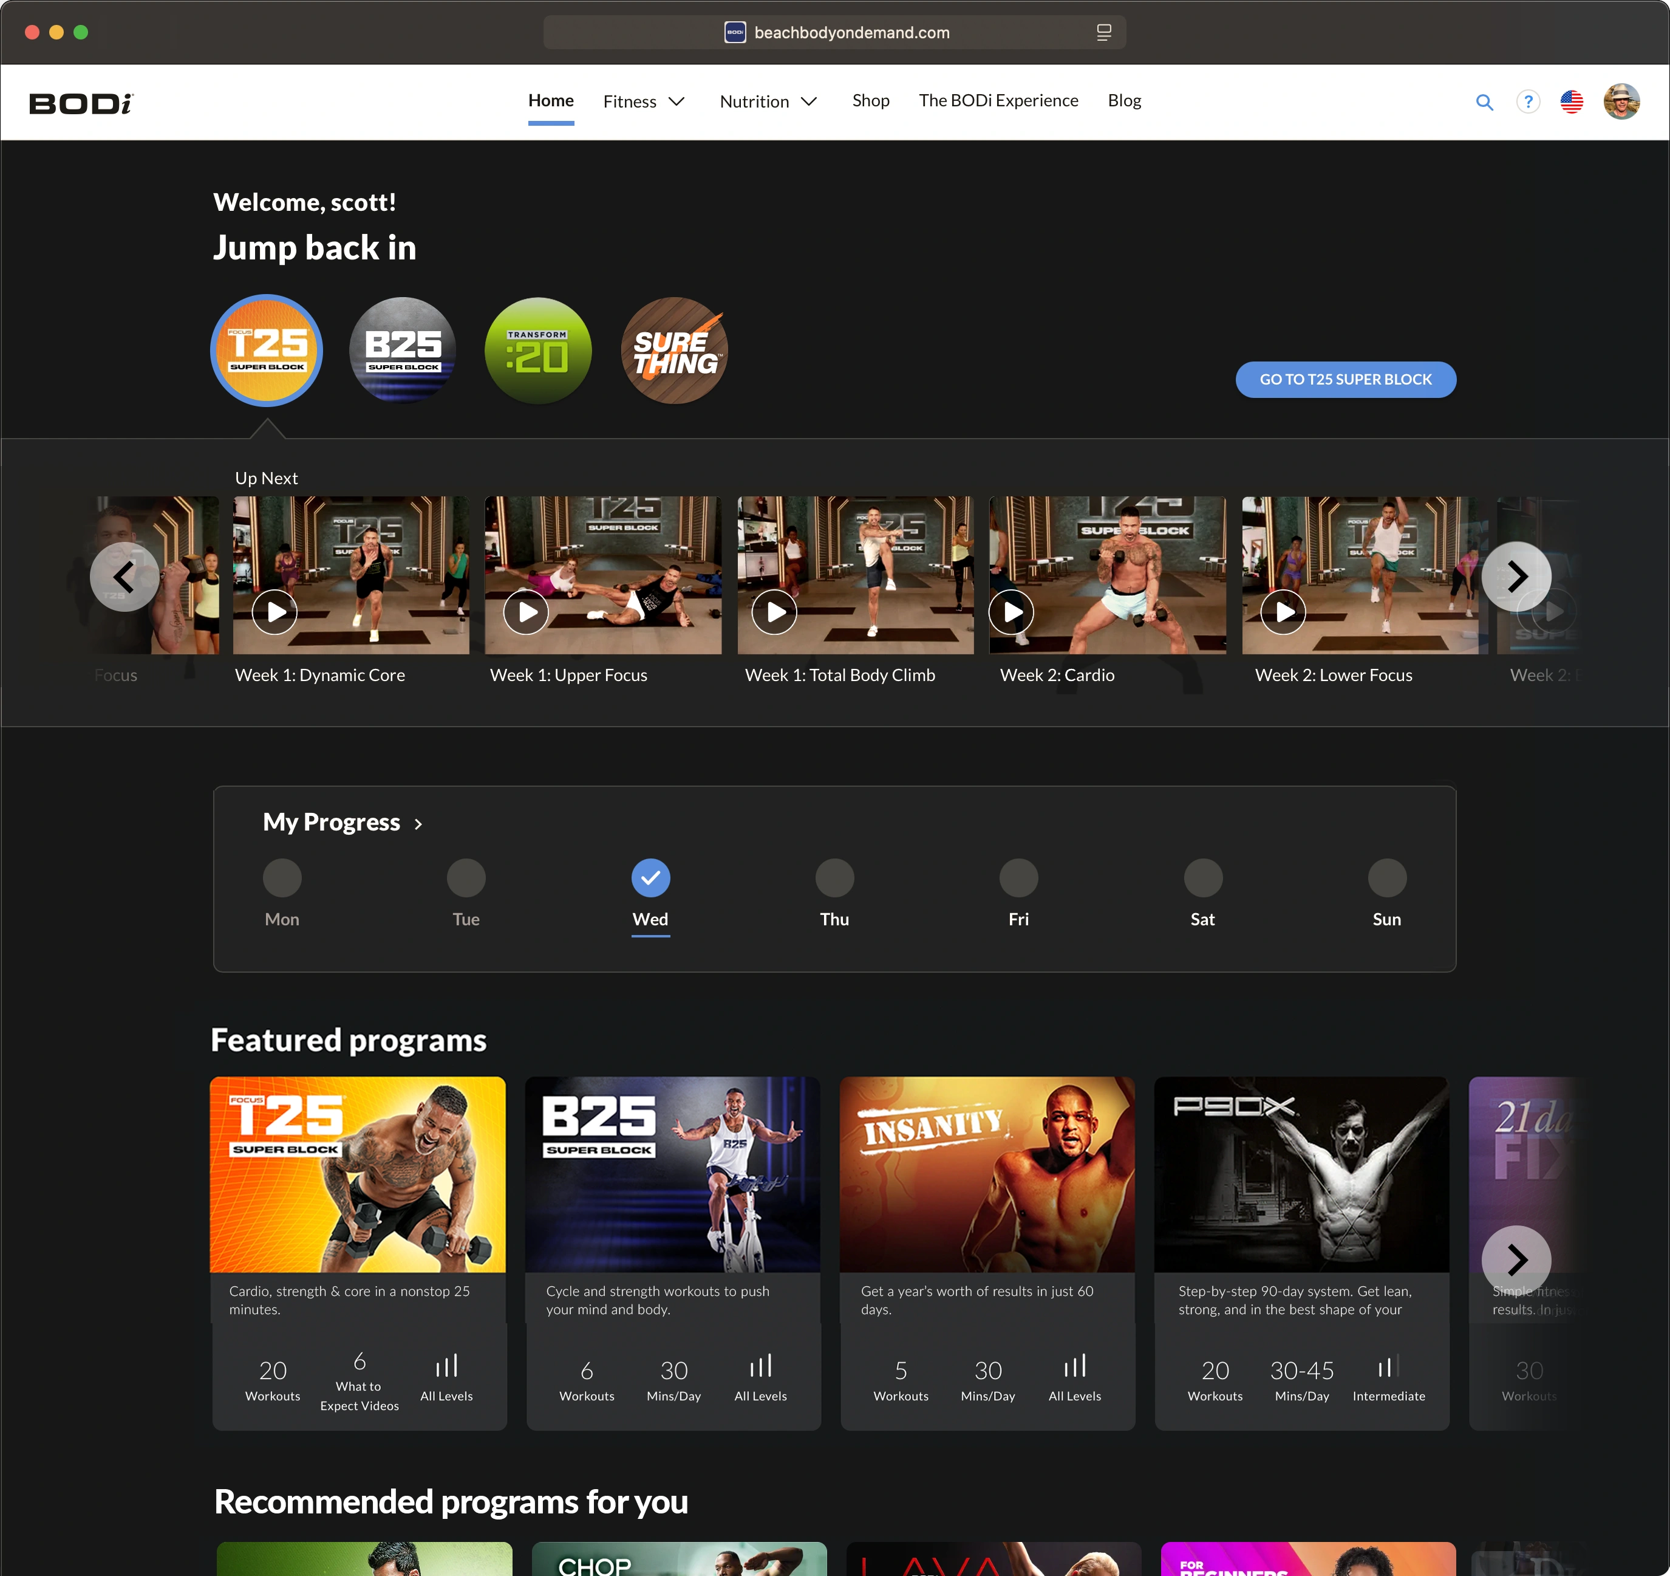This screenshot has width=1670, height=1576.
Task: Select the T25 Super Block program circle
Action: [265, 351]
